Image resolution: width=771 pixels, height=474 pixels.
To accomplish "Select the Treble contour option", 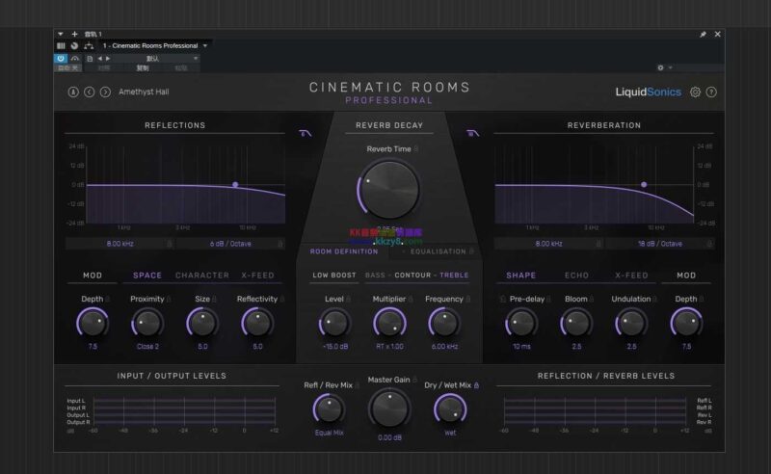I will pyautogui.click(x=454, y=275).
